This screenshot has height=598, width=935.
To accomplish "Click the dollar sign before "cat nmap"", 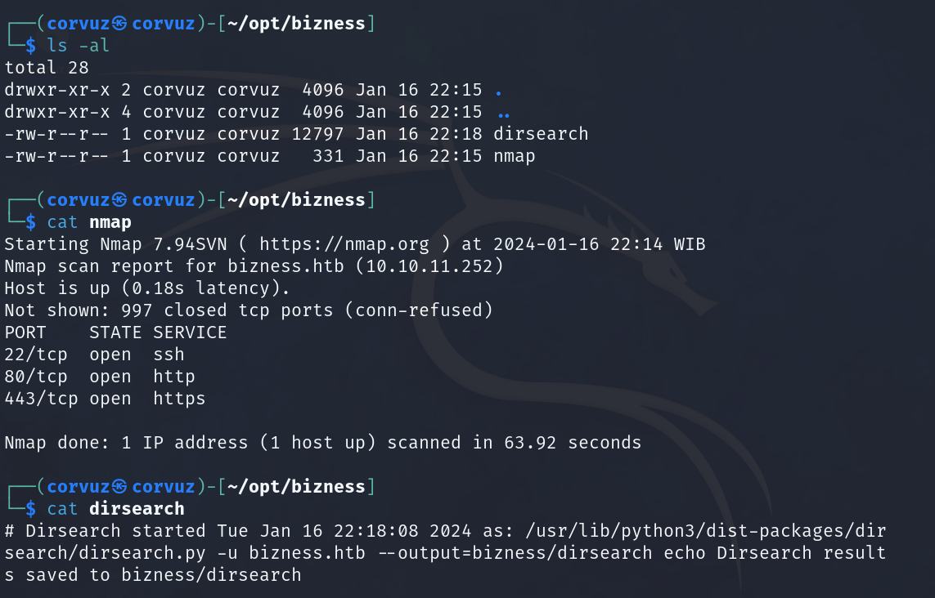I will pyautogui.click(x=31, y=222).
